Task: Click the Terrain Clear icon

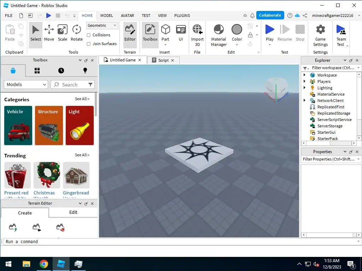Action: [60, 227]
